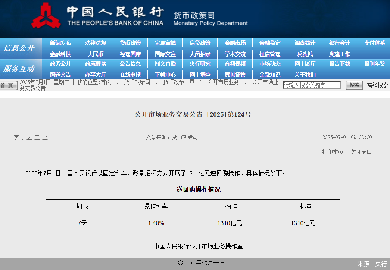Select 网上调查 menu item
Screen dimensions: 390x270
200,75
